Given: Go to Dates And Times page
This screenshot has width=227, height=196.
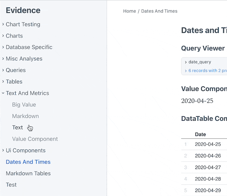Looking at the screenshot, I should pyautogui.click(x=28, y=162).
